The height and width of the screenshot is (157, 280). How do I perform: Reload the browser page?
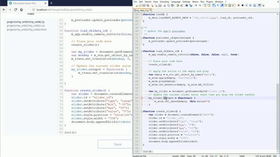pos(16,10)
